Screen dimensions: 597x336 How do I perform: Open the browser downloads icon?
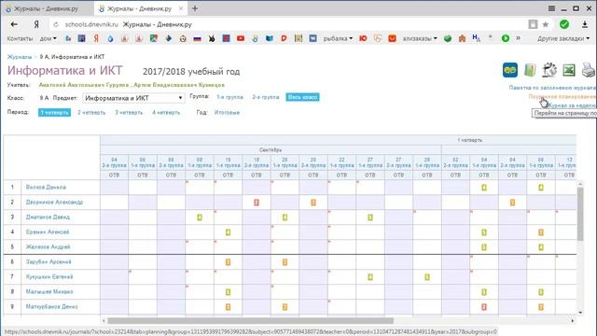[x=585, y=24]
